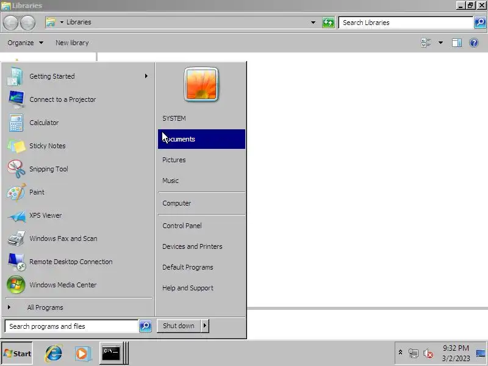Open the view options dropdown arrow

coord(440,43)
